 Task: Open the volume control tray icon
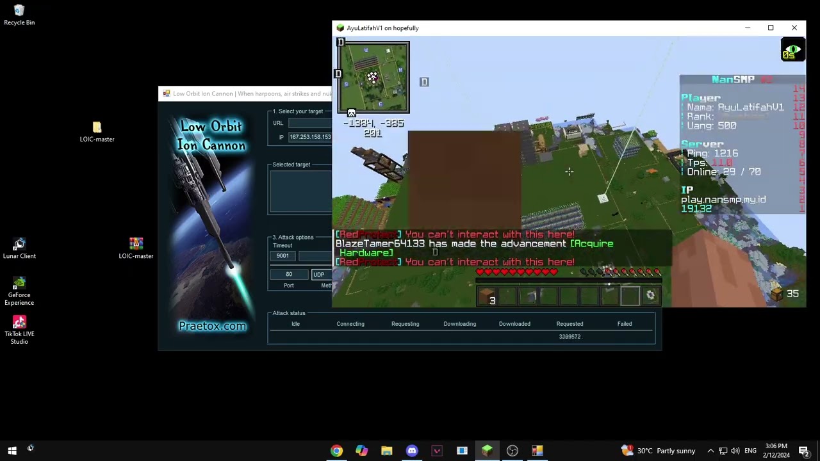[735, 451]
